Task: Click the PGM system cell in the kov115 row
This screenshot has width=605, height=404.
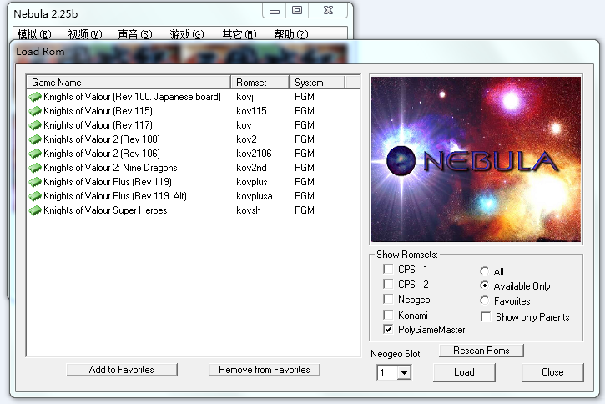Action: (305, 111)
